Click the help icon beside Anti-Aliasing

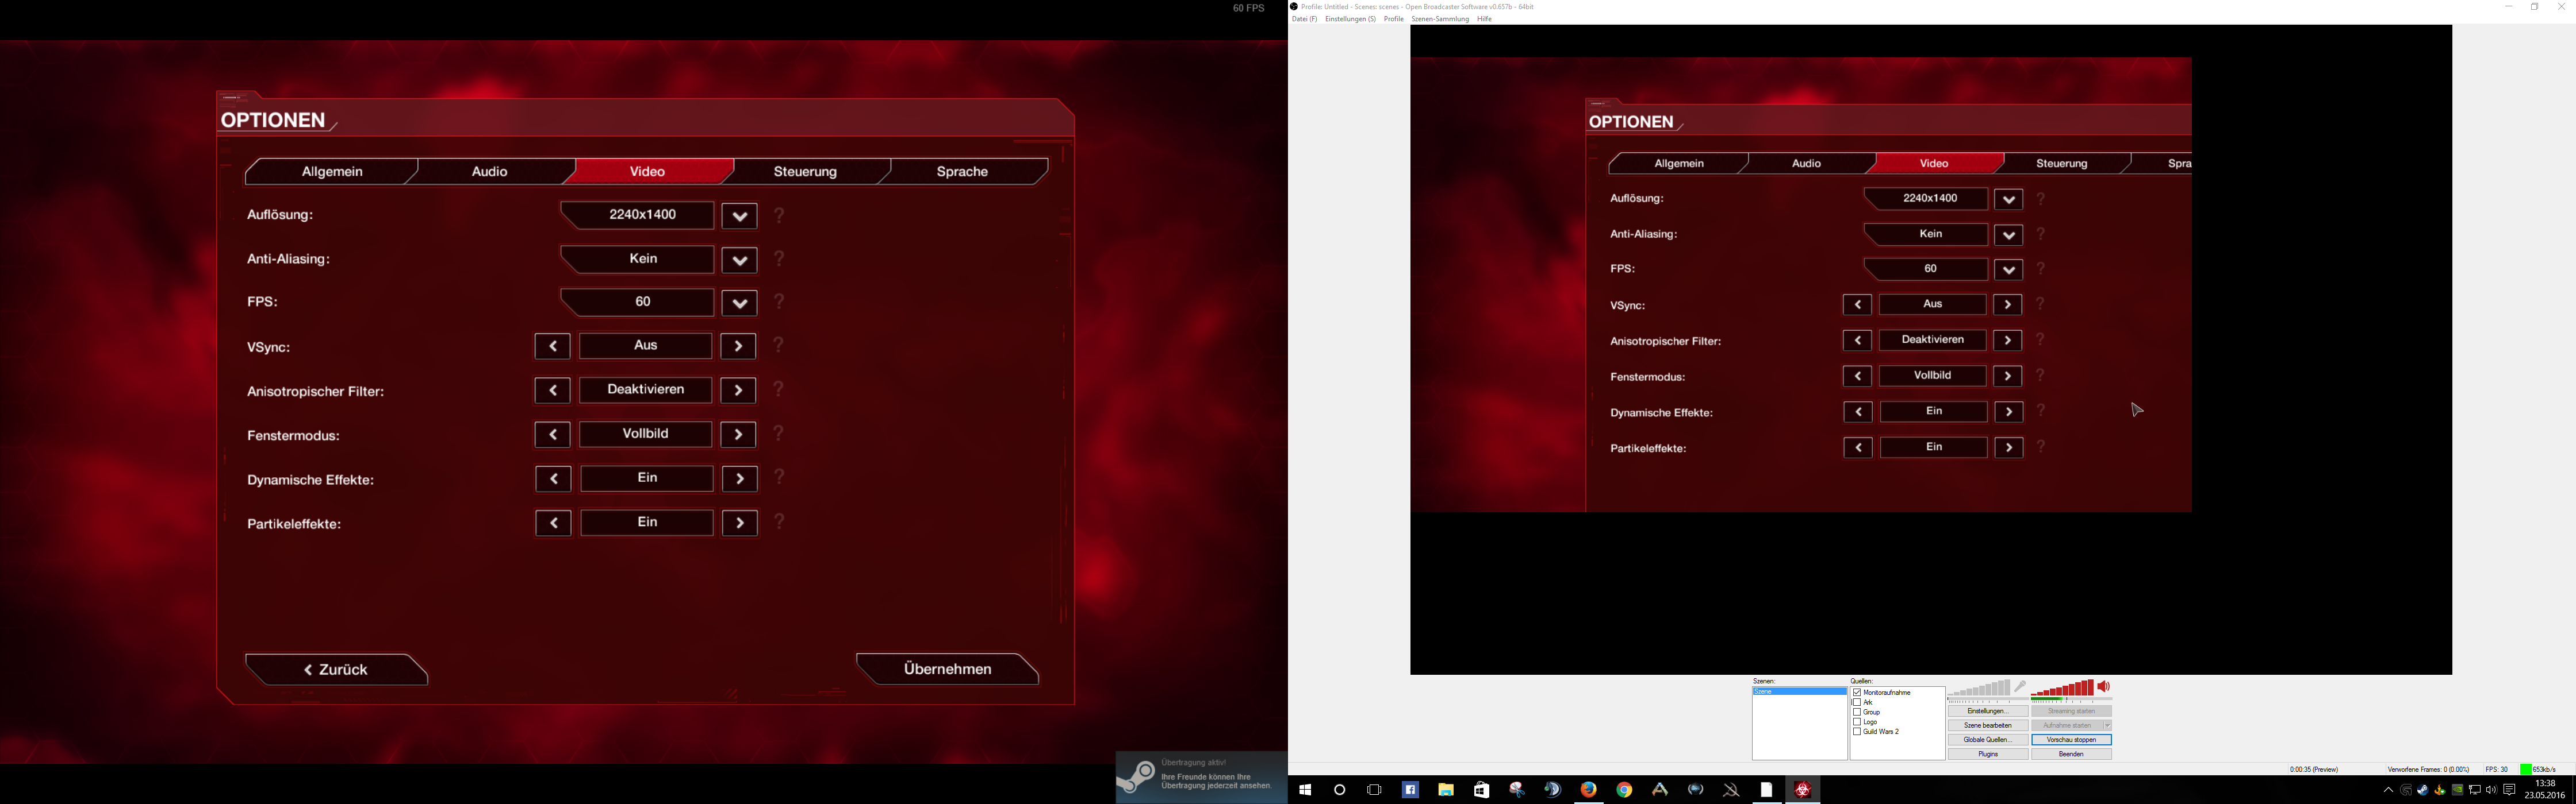click(779, 260)
